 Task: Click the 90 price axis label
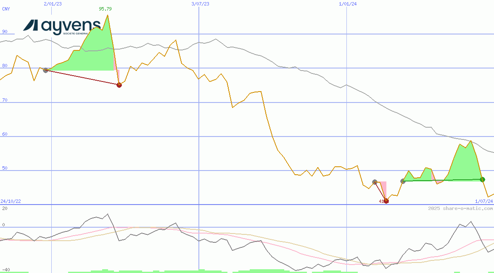tap(5, 31)
